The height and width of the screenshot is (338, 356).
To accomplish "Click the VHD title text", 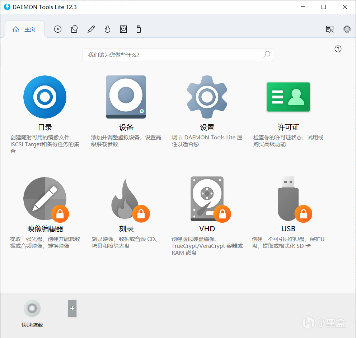I will tap(207, 229).
